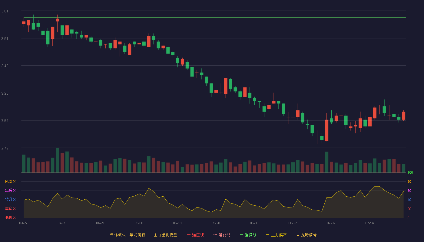Toggle the 强弱线 legend series

coord(222,235)
